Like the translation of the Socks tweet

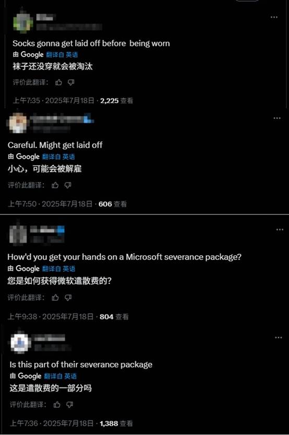pyautogui.click(x=58, y=83)
